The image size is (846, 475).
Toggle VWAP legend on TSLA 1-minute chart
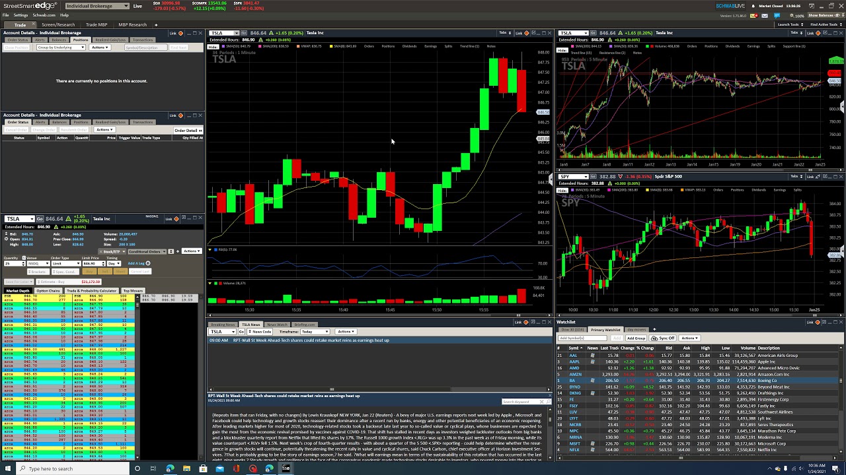tap(309, 46)
